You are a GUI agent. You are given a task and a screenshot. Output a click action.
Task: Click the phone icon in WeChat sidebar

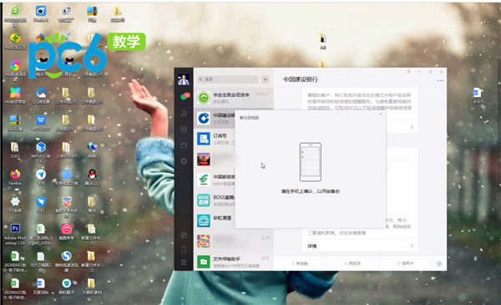(184, 249)
